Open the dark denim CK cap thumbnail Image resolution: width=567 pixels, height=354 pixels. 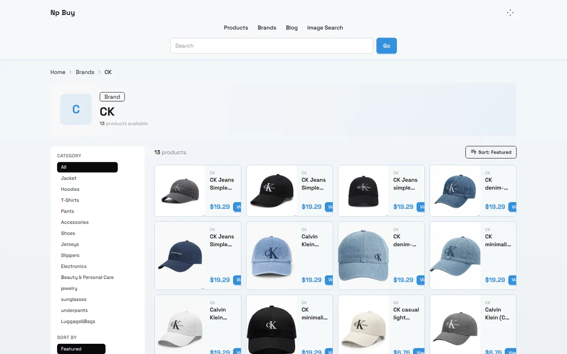455,191
